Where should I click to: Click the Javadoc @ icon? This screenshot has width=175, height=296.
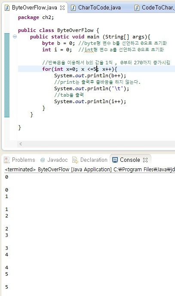click(43, 160)
